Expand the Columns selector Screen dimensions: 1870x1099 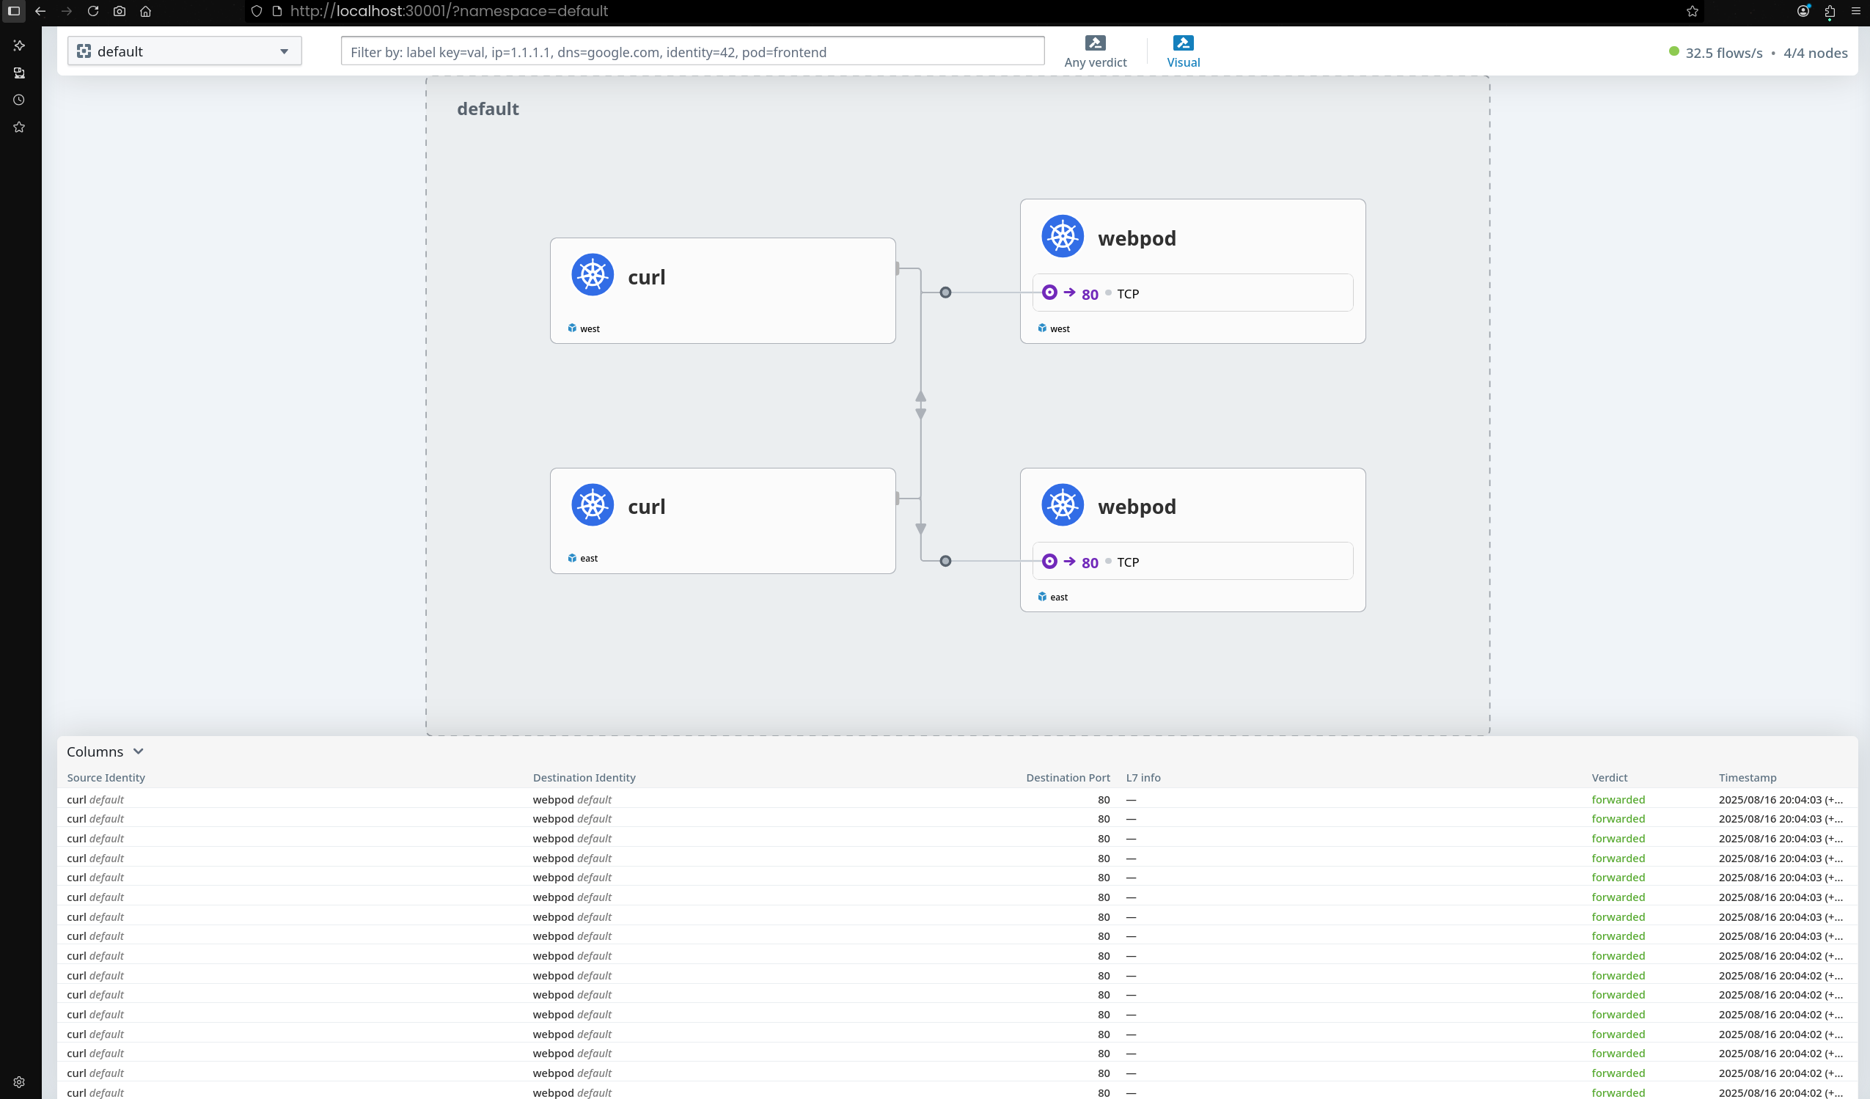(x=105, y=751)
